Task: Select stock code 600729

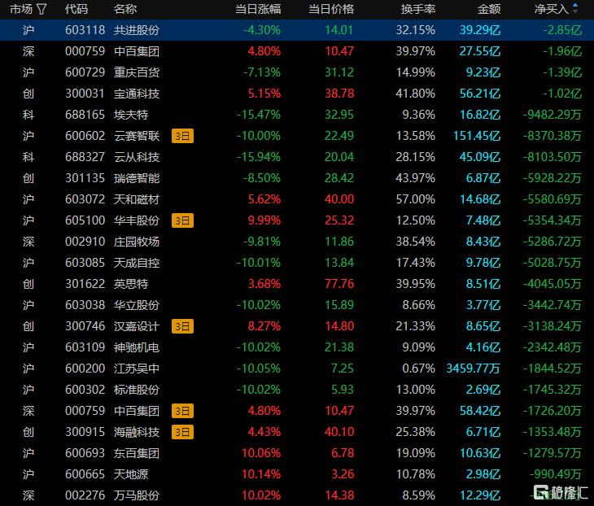Action: pos(85,72)
